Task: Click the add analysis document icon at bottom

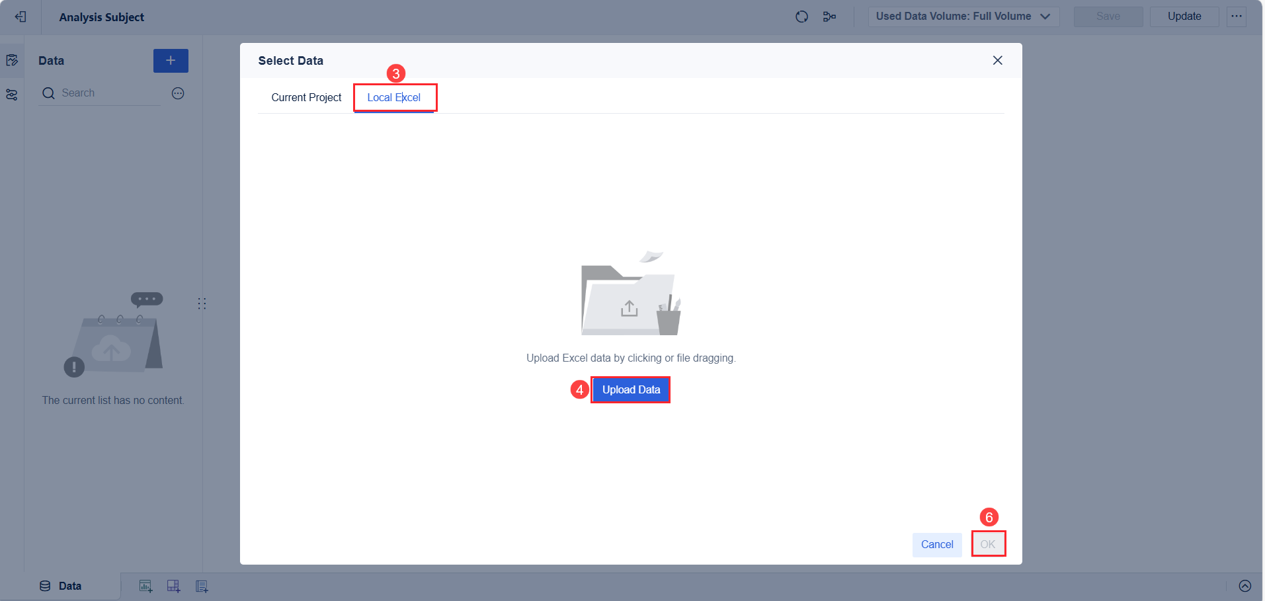Action: coord(202,586)
